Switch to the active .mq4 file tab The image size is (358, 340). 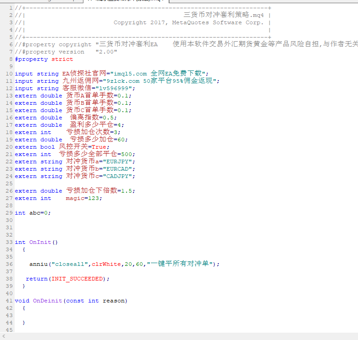pyautogui.click(x=124, y=1)
